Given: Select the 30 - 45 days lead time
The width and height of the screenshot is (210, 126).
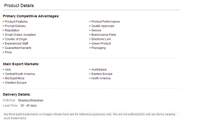Looking at the screenshot, I should pyautogui.click(x=29, y=106).
